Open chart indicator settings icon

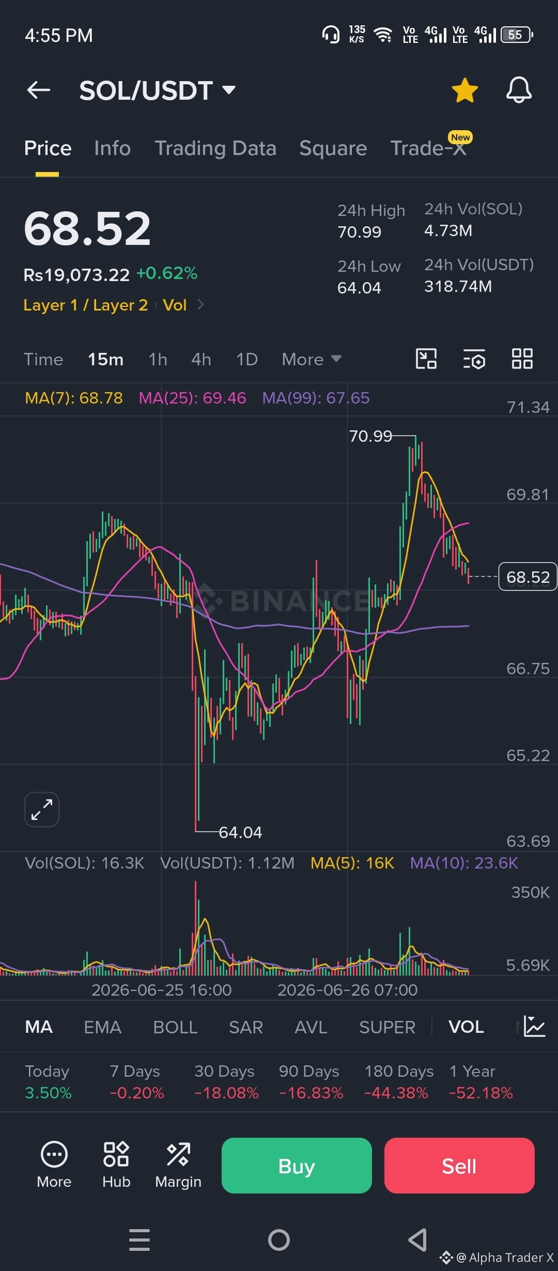[x=474, y=359]
